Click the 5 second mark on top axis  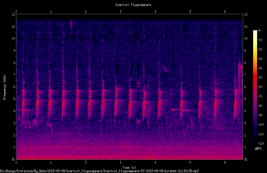pyautogui.click(x=190, y=11)
